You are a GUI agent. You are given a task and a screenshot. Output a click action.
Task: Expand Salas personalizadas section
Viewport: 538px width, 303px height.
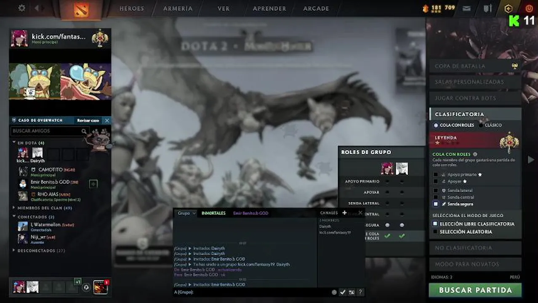point(475,82)
